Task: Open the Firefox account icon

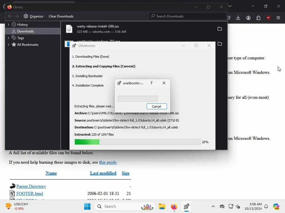Action: [x=248, y=18]
